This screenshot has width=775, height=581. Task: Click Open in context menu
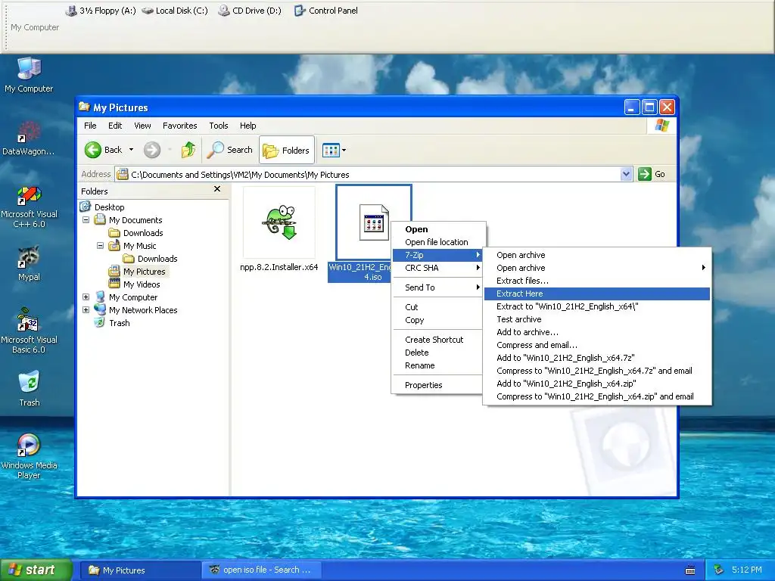pos(437,229)
